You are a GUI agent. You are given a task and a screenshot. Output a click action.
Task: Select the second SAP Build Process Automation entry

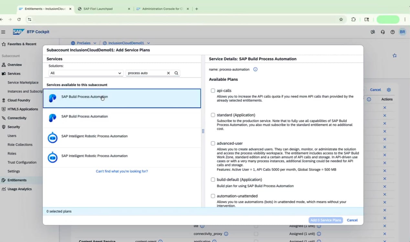(122, 118)
